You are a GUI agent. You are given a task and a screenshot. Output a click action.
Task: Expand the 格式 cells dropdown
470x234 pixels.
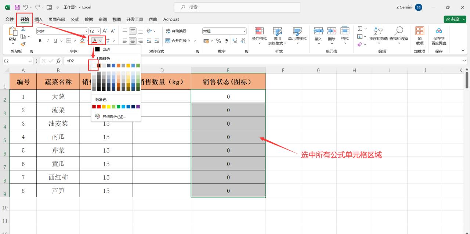click(x=345, y=44)
